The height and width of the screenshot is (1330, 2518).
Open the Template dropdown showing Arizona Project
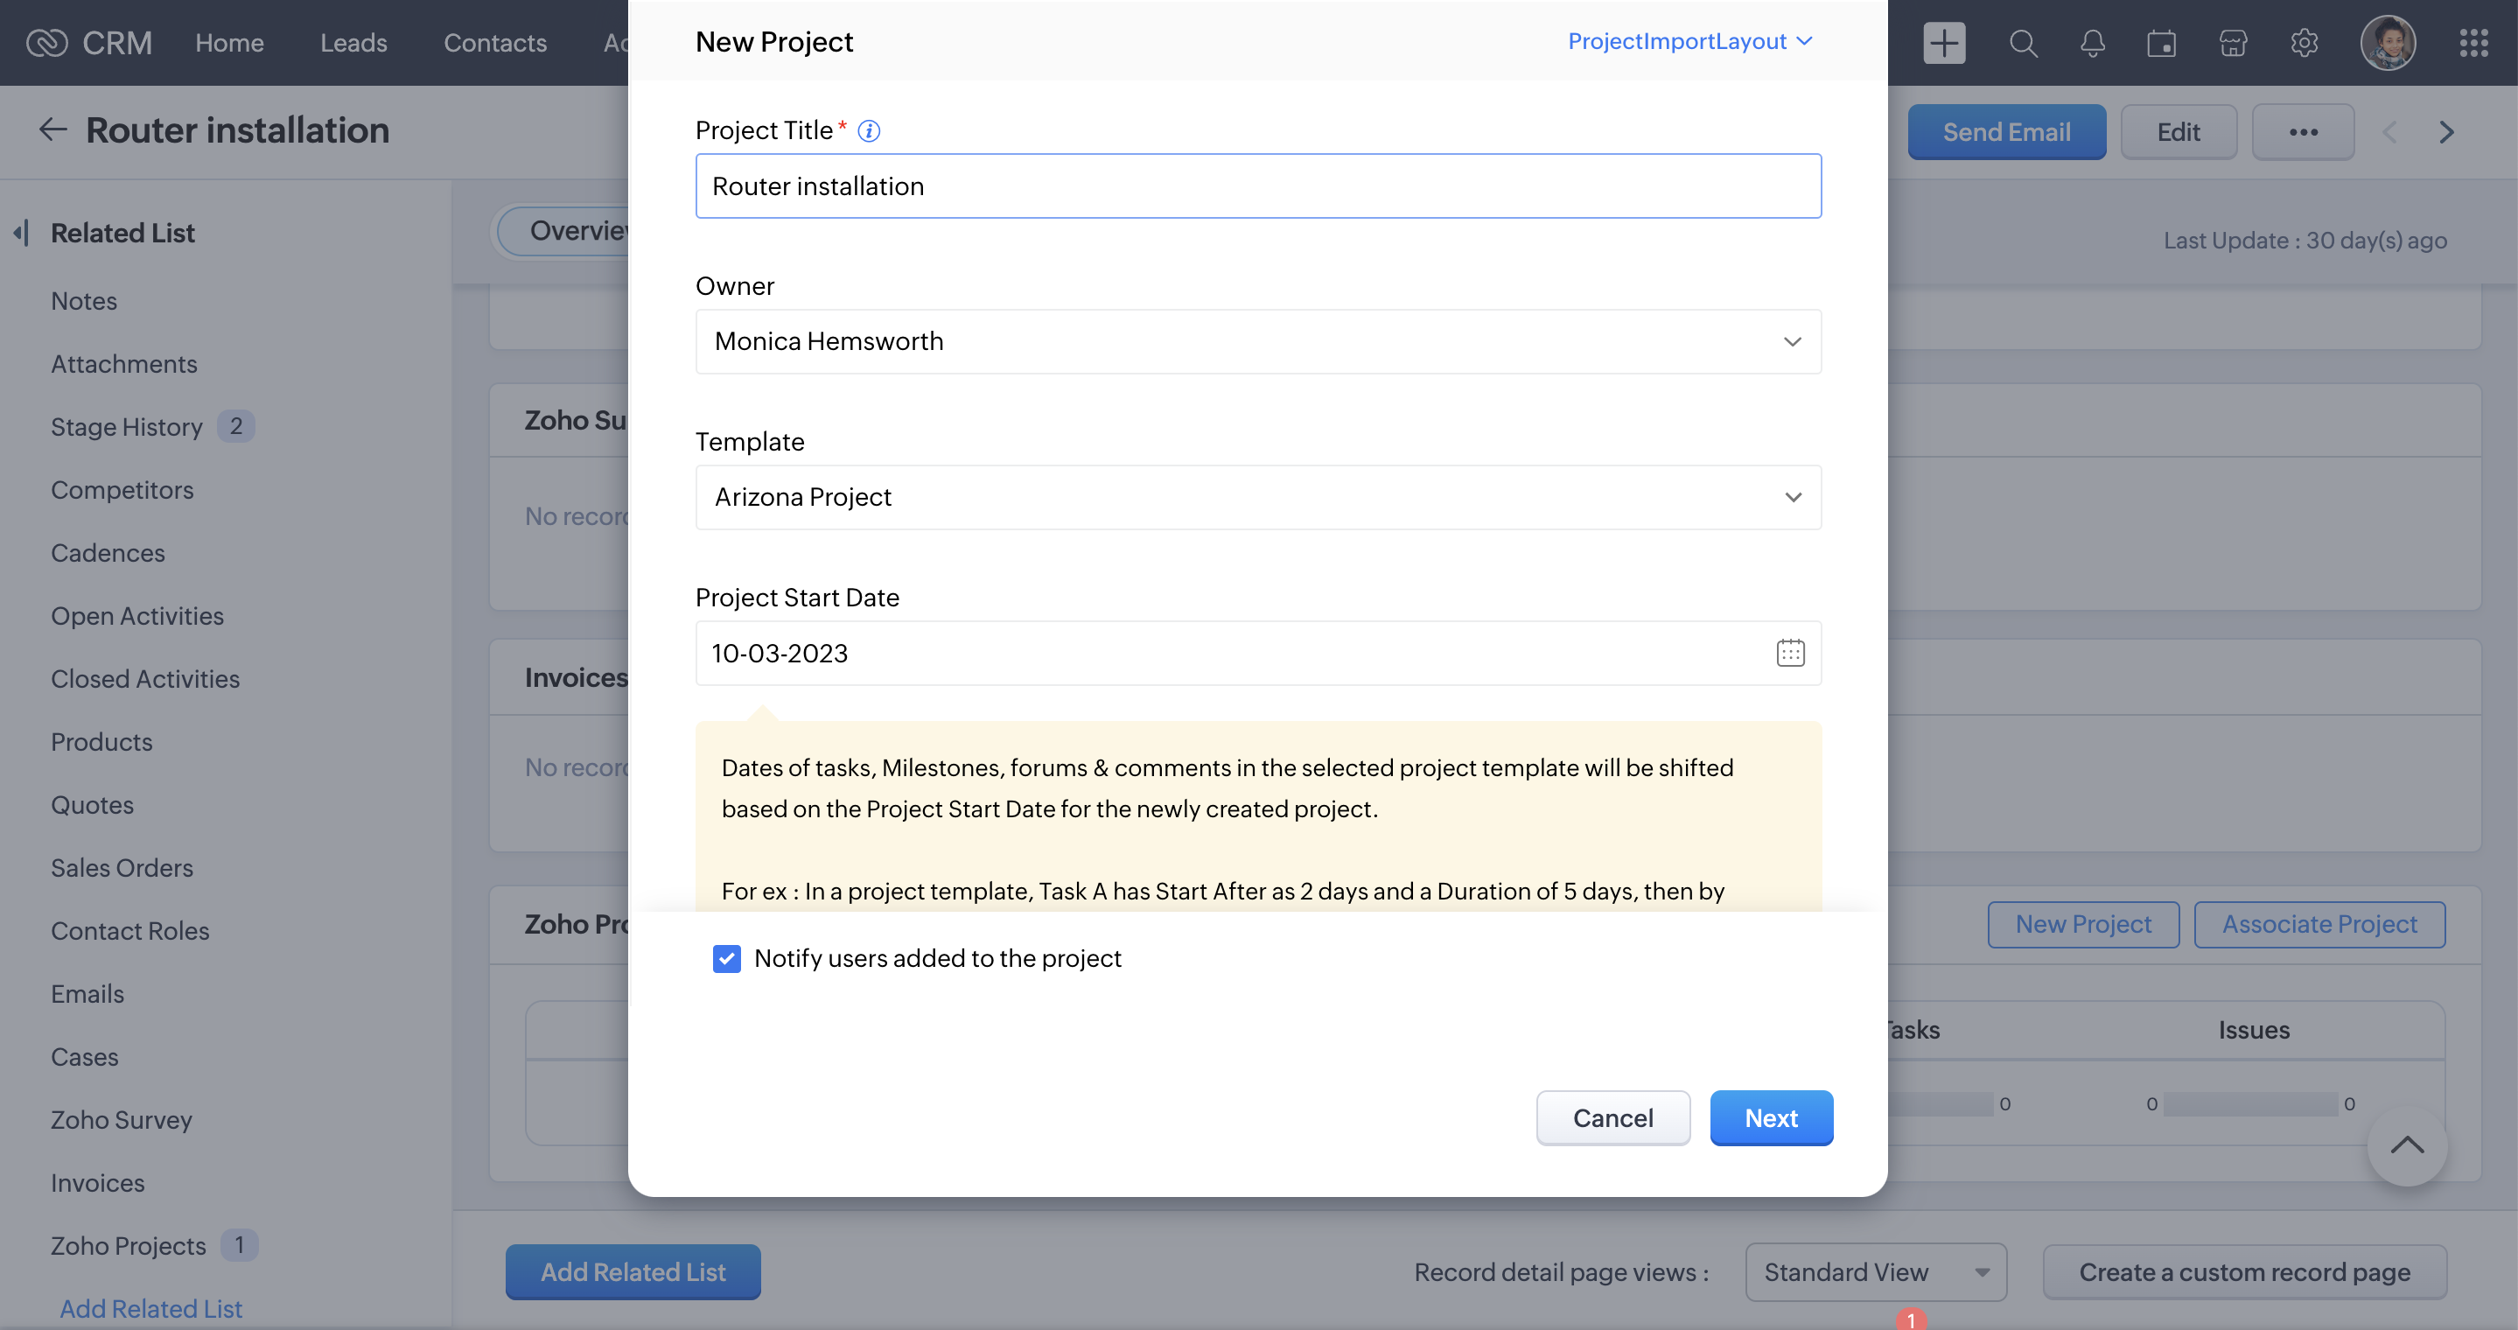(1257, 497)
